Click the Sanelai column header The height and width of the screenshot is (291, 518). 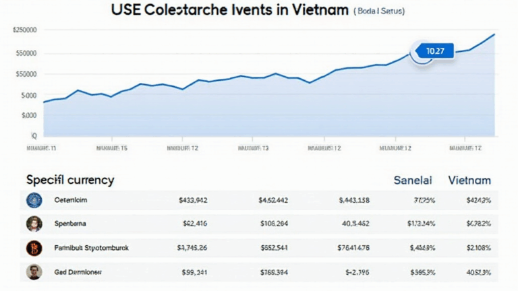tap(412, 181)
